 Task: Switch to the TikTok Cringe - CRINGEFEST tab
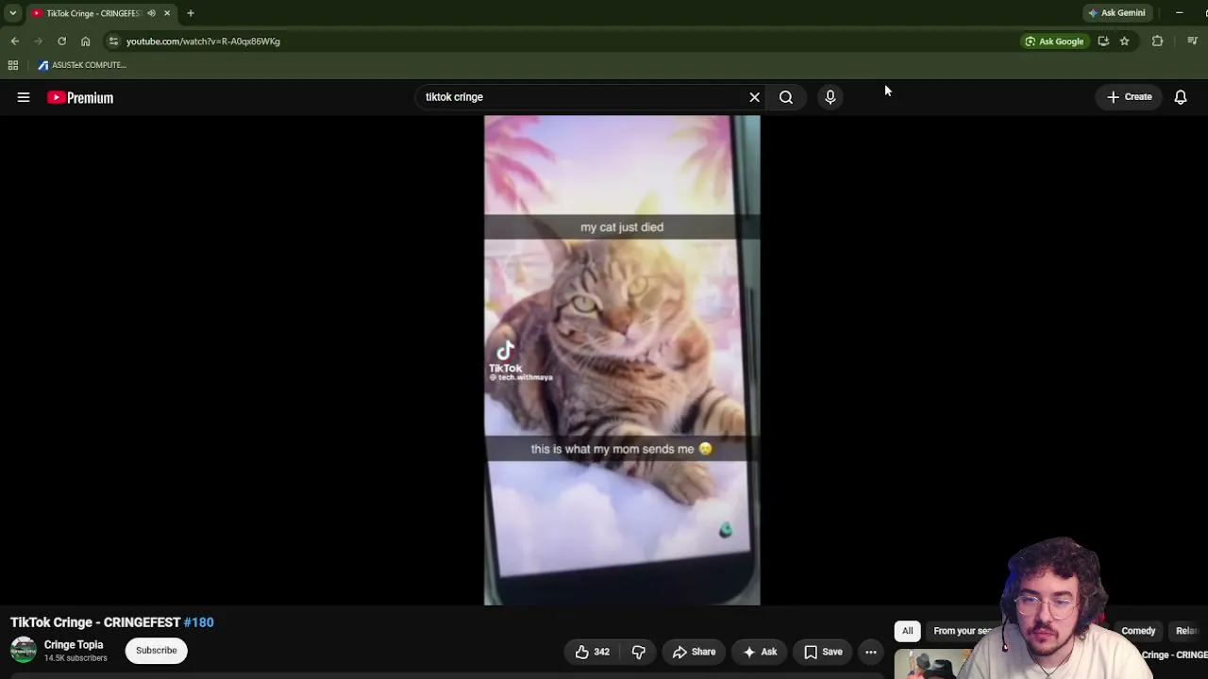[101, 13]
